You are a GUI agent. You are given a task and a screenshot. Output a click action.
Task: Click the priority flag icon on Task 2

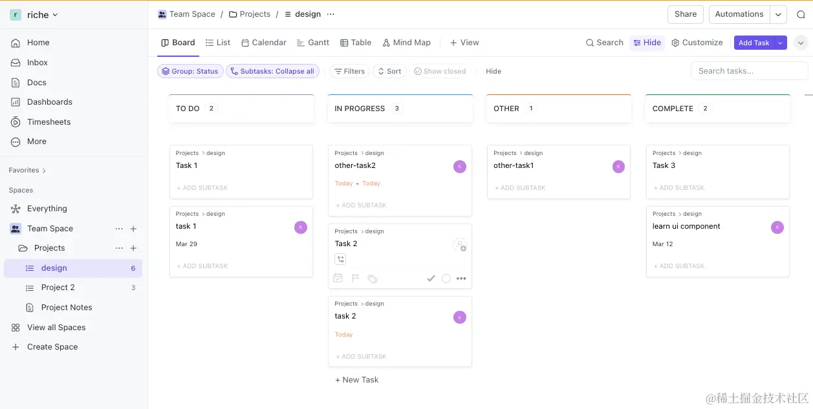[x=355, y=278]
